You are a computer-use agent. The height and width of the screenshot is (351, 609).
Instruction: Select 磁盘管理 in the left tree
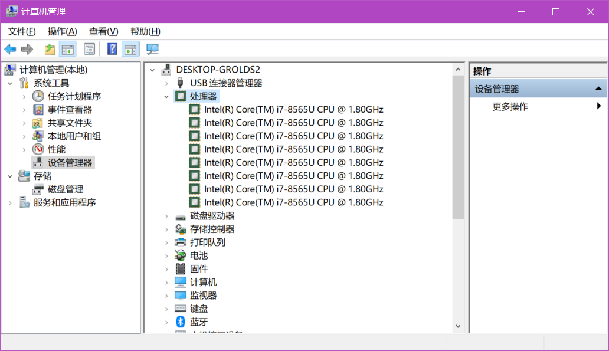[x=66, y=189]
